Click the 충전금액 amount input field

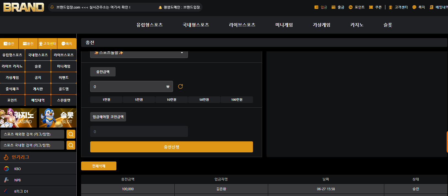point(132,86)
